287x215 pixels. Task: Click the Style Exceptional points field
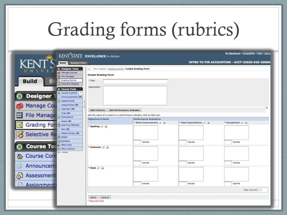228,184
